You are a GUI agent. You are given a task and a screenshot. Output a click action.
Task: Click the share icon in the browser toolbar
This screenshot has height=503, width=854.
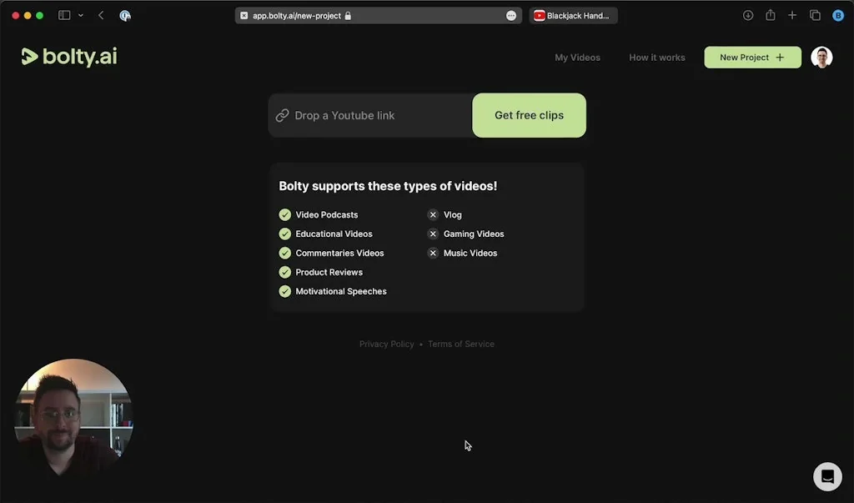tap(770, 14)
